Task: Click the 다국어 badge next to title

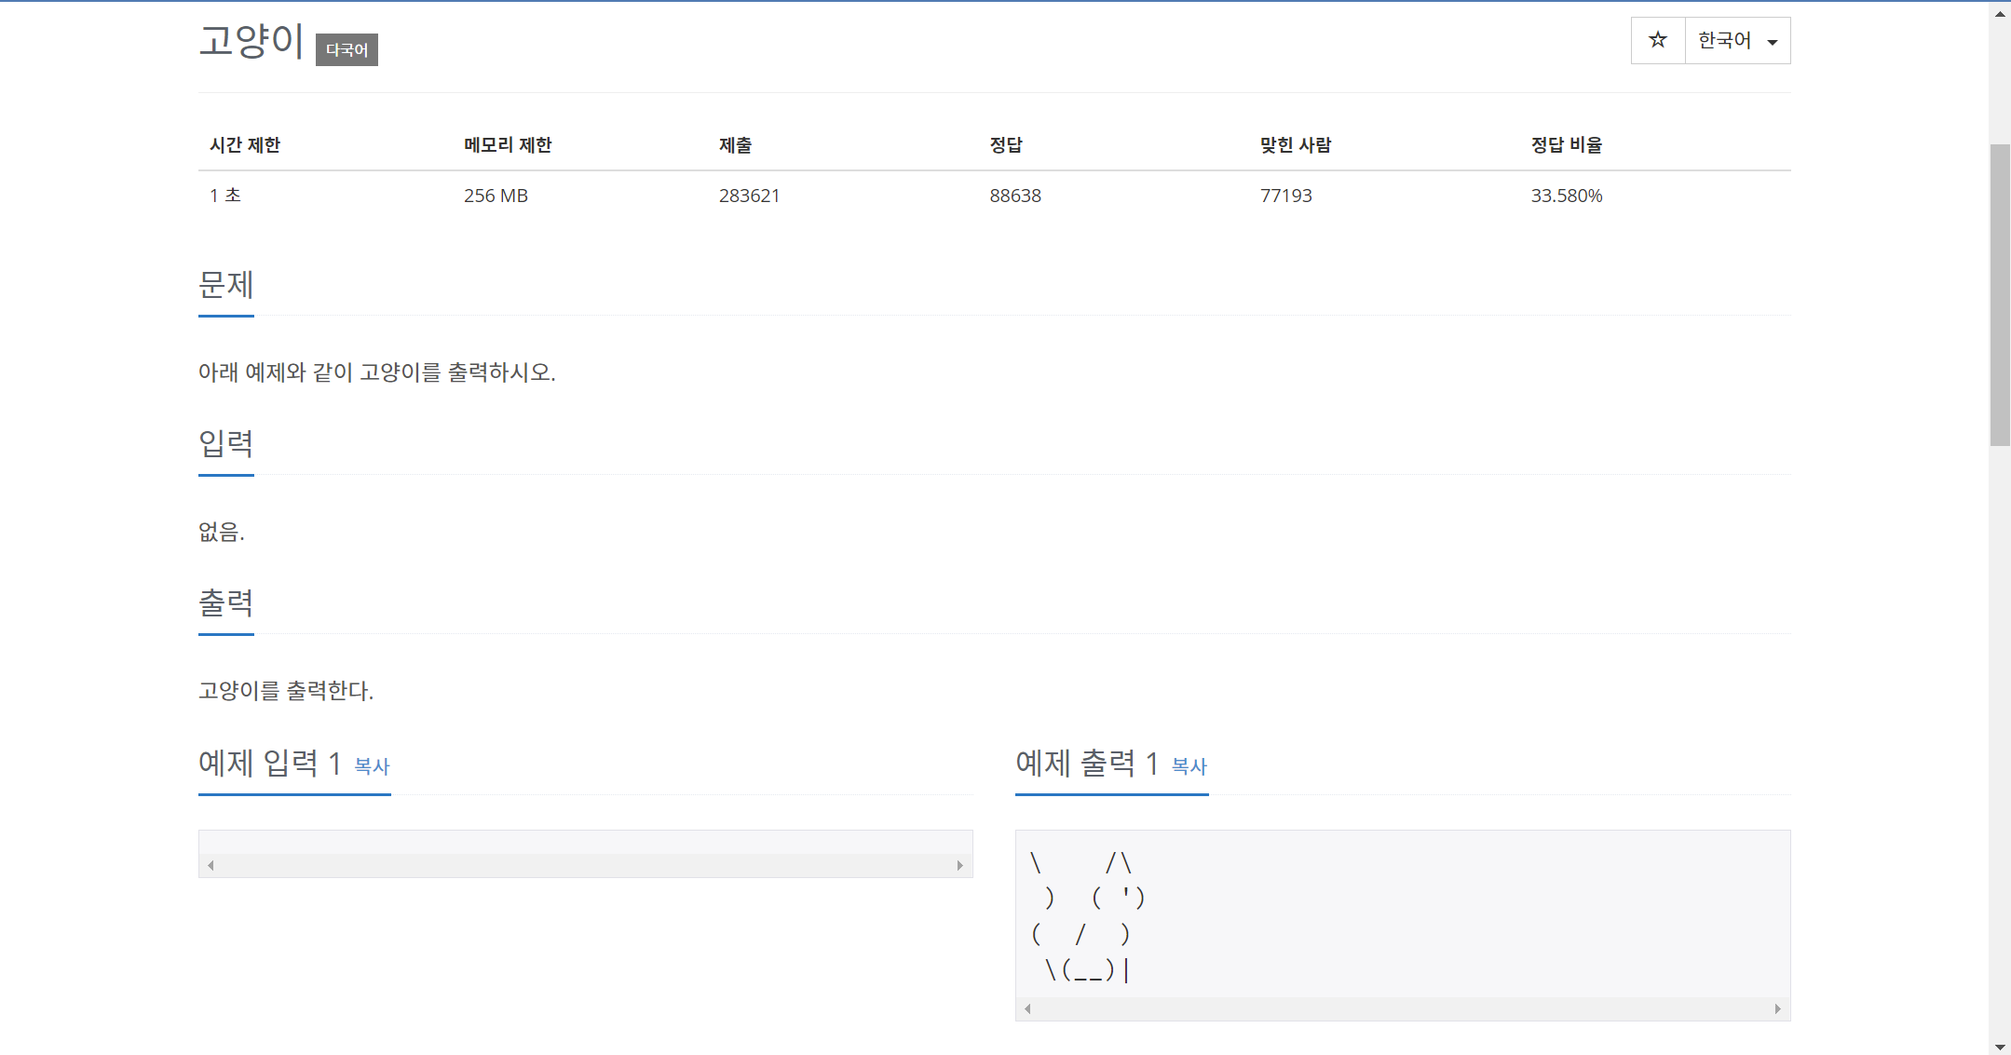Action: (x=346, y=50)
